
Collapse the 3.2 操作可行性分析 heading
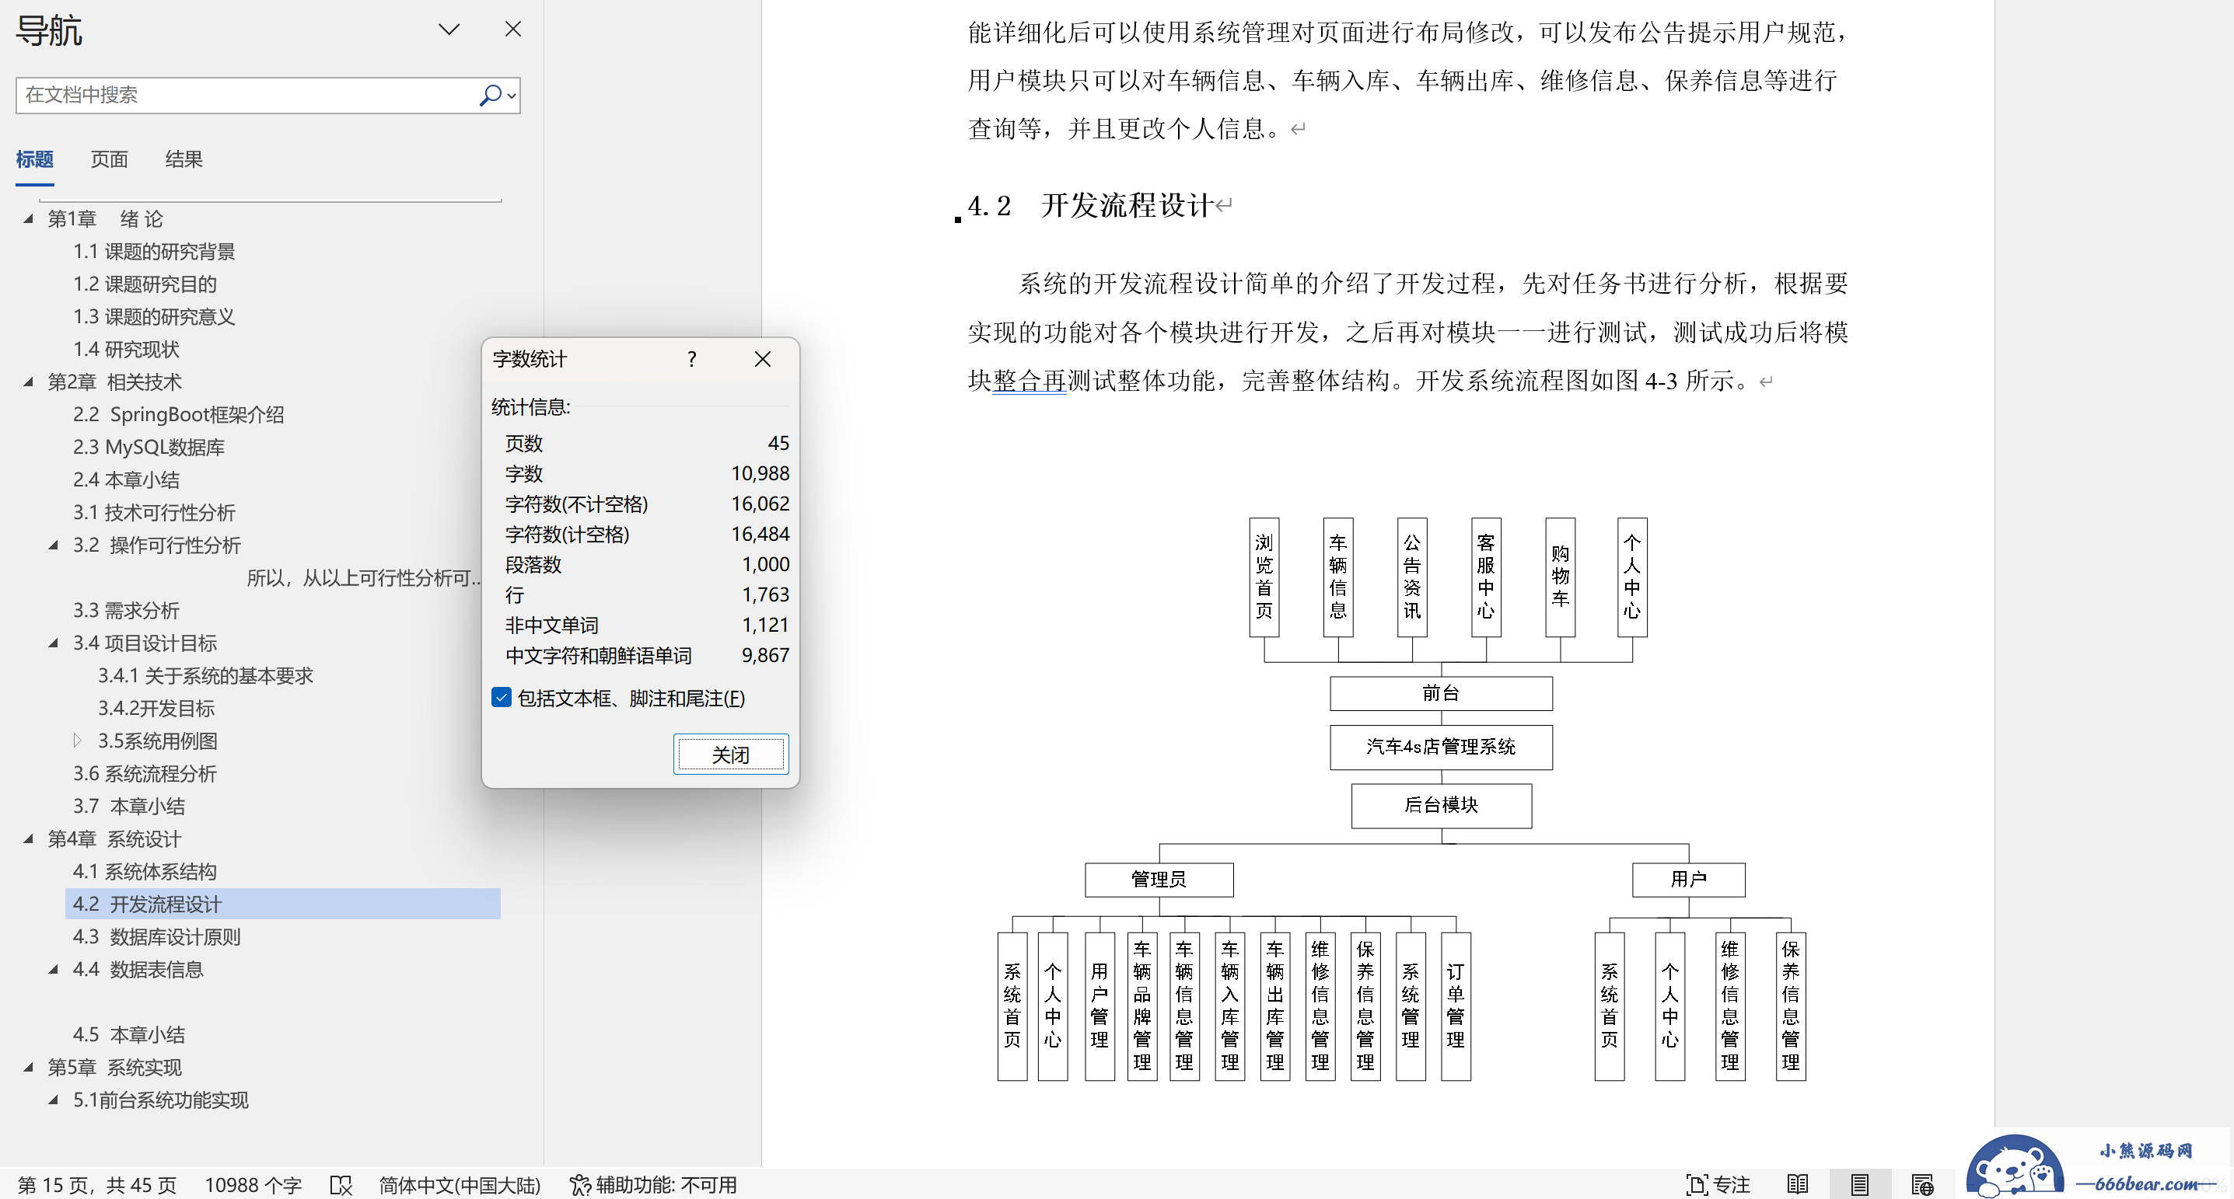53,545
